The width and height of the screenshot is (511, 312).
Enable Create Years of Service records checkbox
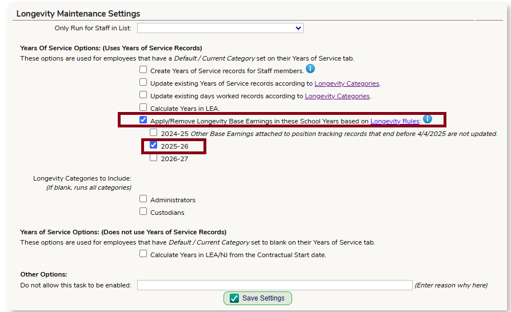pos(143,70)
